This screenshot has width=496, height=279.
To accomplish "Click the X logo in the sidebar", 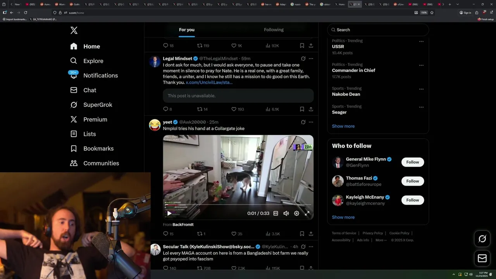I will click(74, 30).
